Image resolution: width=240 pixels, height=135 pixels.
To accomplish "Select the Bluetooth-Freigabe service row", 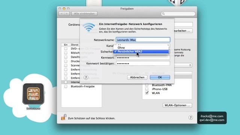I will (x=81, y=87).
